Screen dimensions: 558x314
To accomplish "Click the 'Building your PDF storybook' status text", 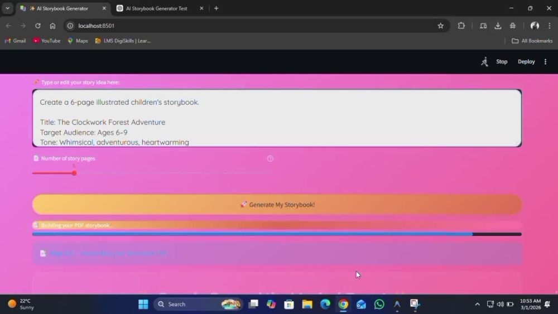I will 77,225.
